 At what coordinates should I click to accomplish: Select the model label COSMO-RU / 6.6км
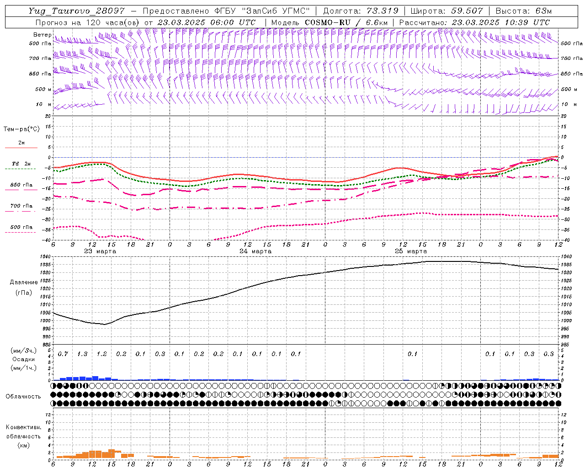point(346,22)
